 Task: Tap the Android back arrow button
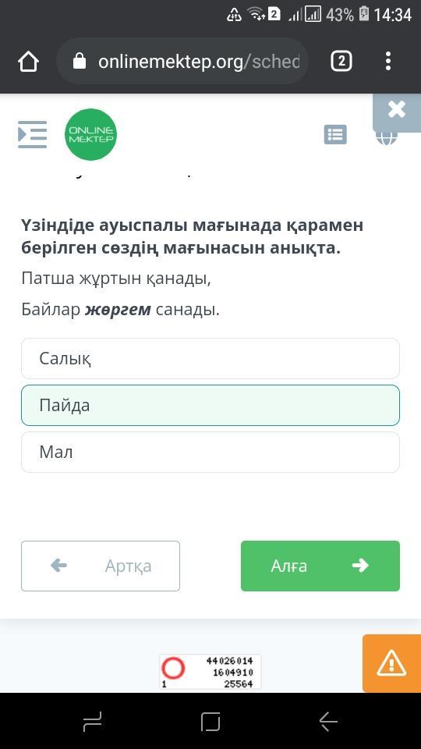tap(328, 721)
